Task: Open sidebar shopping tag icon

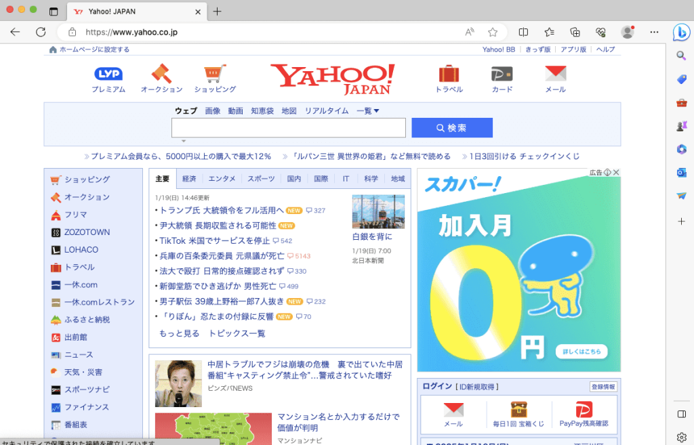Action: (x=682, y=79)
